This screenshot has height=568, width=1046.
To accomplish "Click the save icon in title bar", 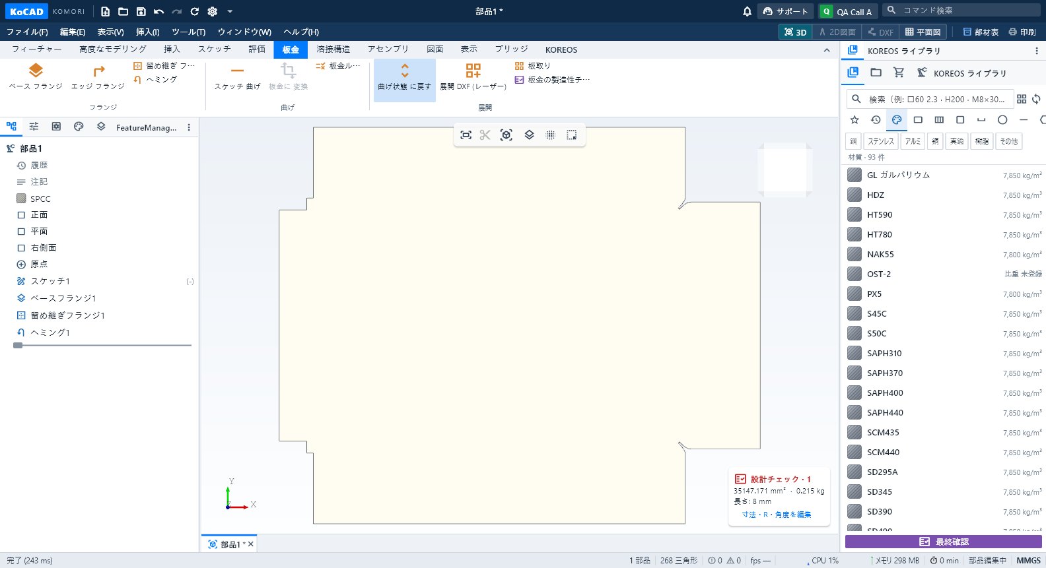I will (141, 11).
